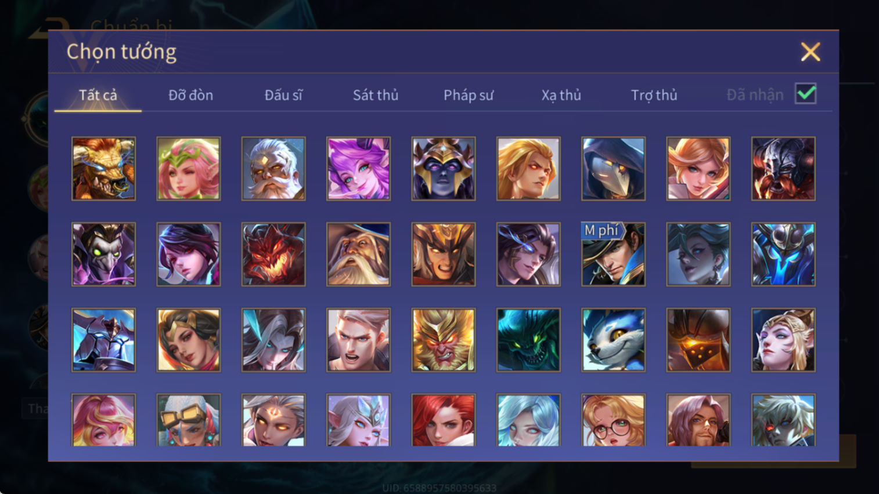Select the 'Đấu sĩ' tab
The width and height of the screenshot is (879, 494).
[283, 95]
